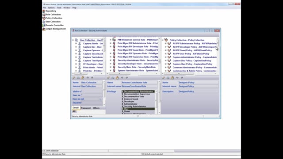Click the edit pencil icon in the role panel toolbar
This screenshot has height=159, width=283.
108,78
